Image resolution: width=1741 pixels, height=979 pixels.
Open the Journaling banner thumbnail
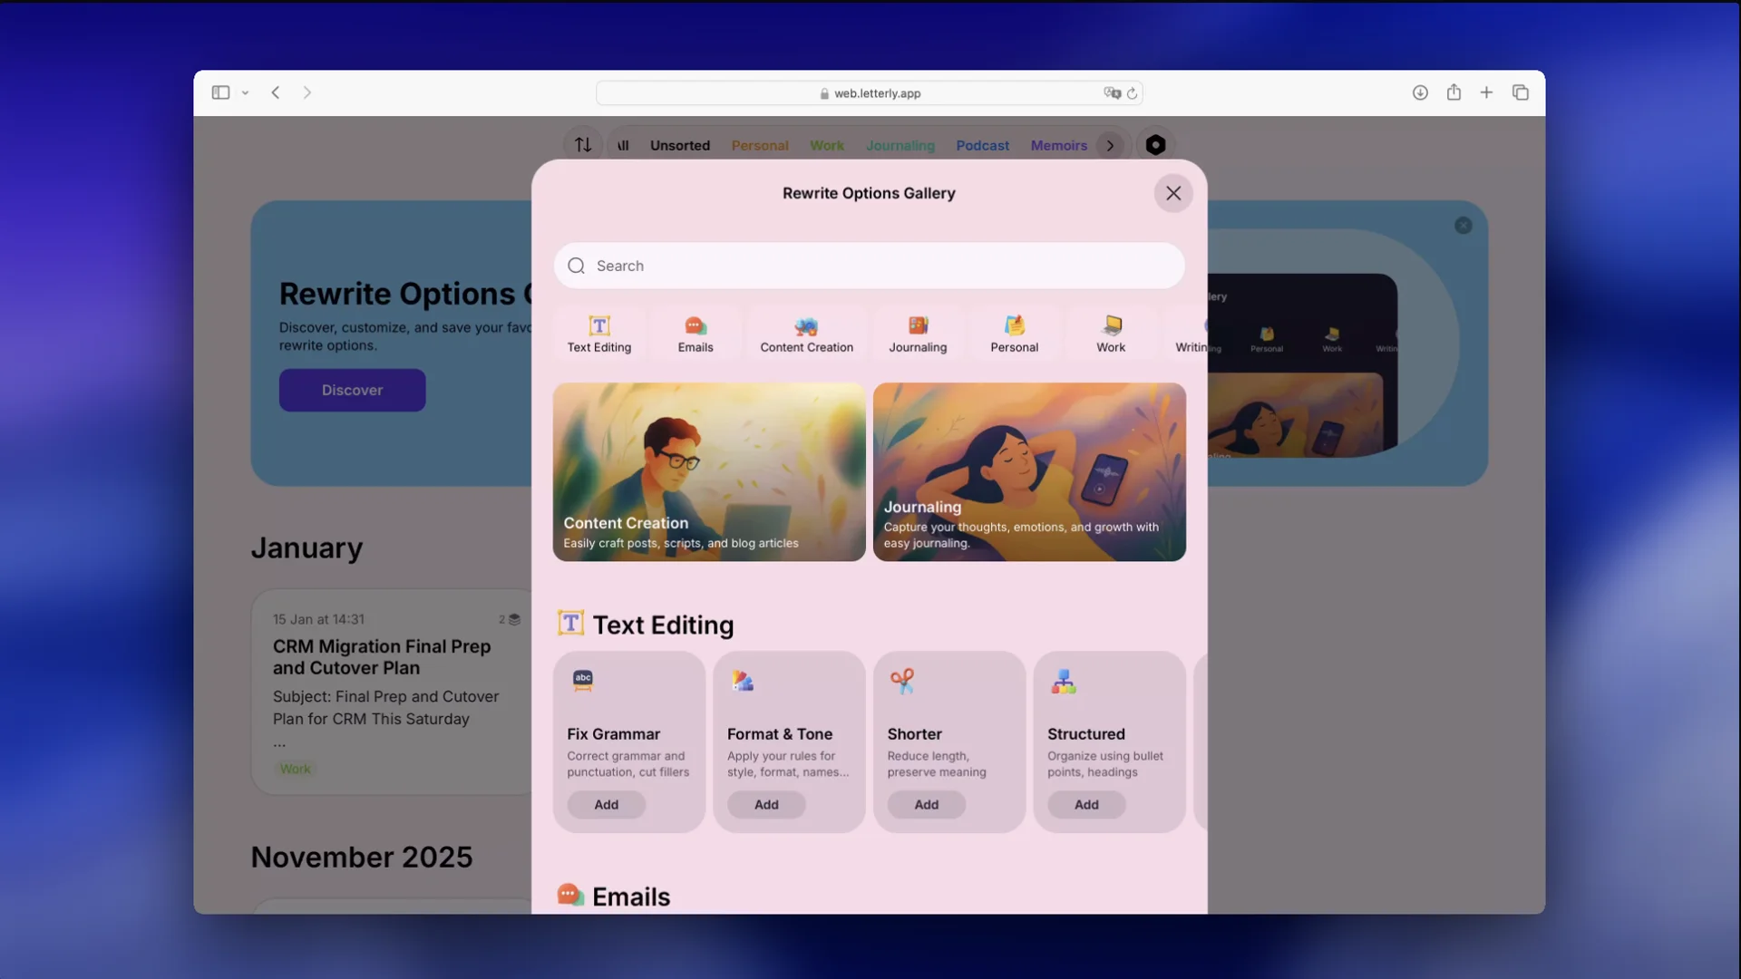1029,471
